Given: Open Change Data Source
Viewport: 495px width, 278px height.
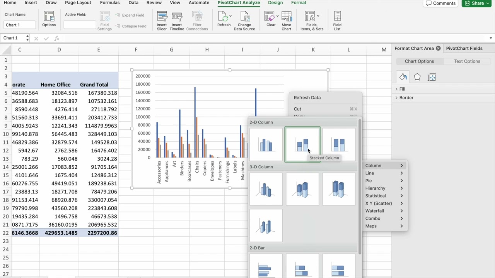Looking at the screenshot, I should tap(244, 21).
